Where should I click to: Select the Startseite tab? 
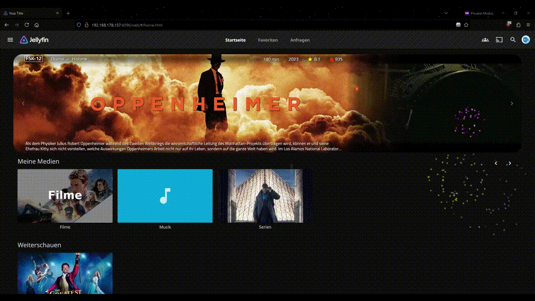coord(235,40)
